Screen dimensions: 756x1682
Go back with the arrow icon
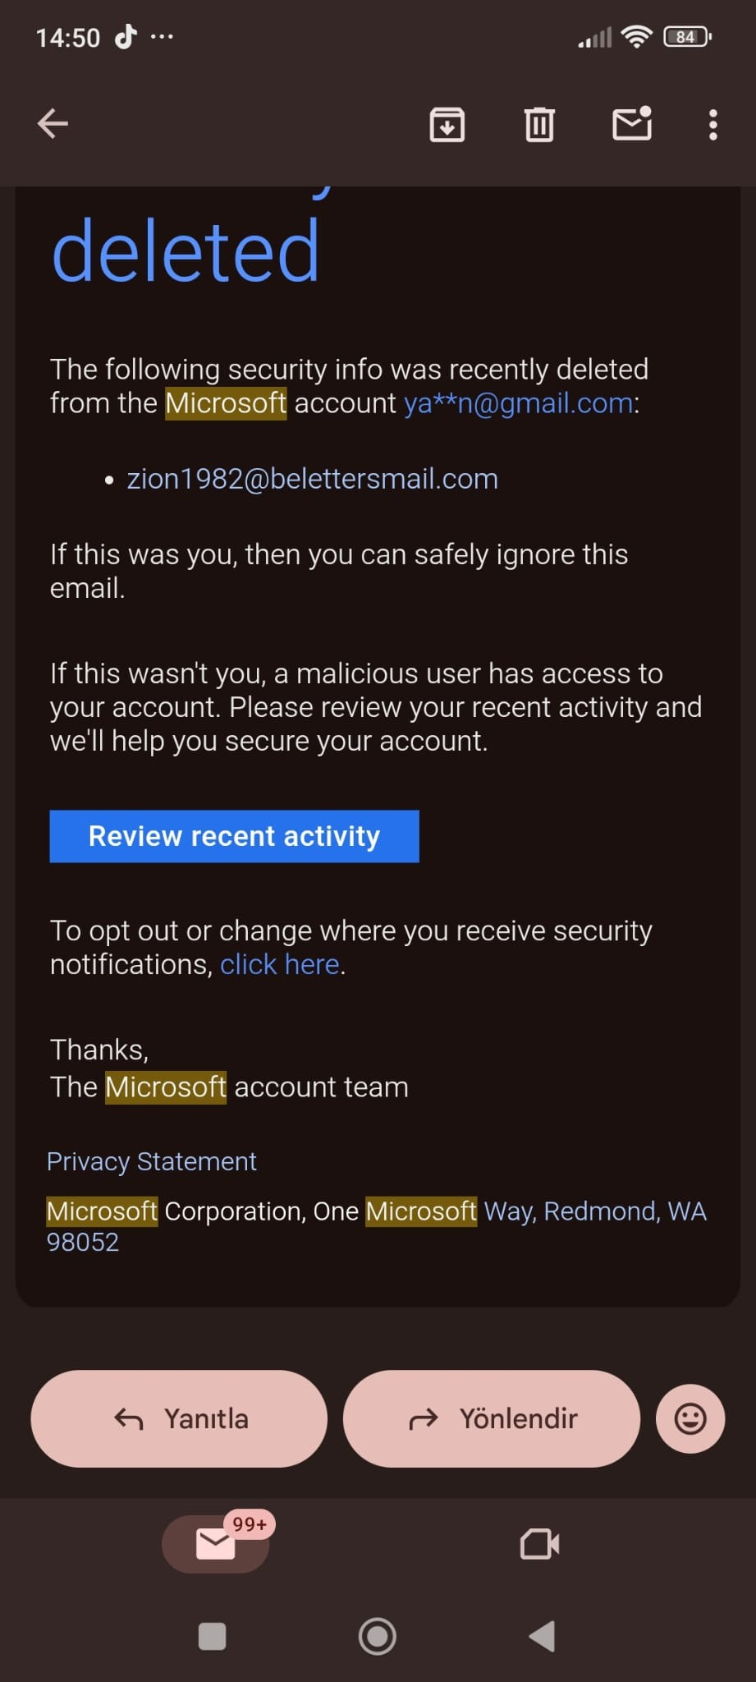(53, 124)
